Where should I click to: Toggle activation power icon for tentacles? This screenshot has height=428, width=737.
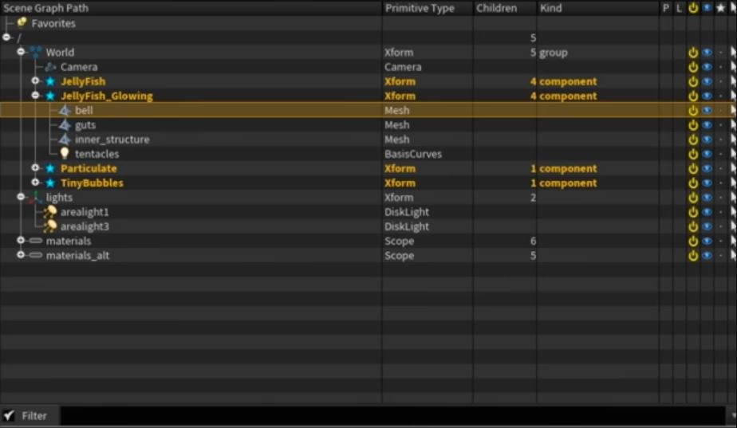click(x=693, y=154)
